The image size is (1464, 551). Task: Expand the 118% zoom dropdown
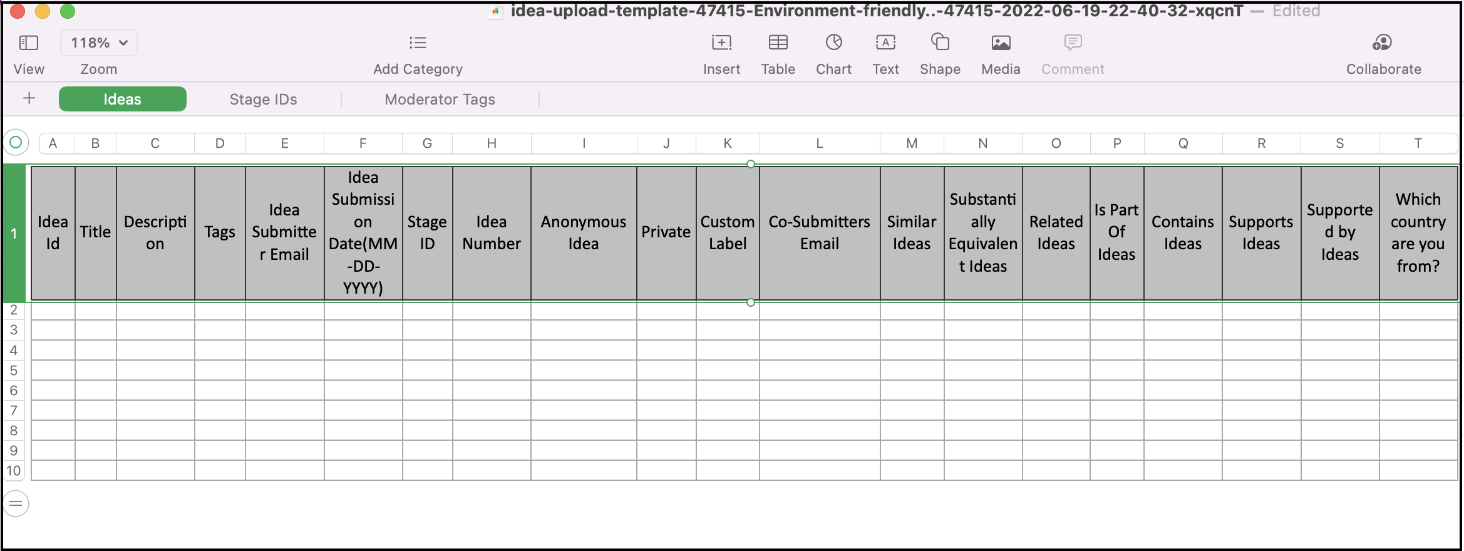click(99, 43)
